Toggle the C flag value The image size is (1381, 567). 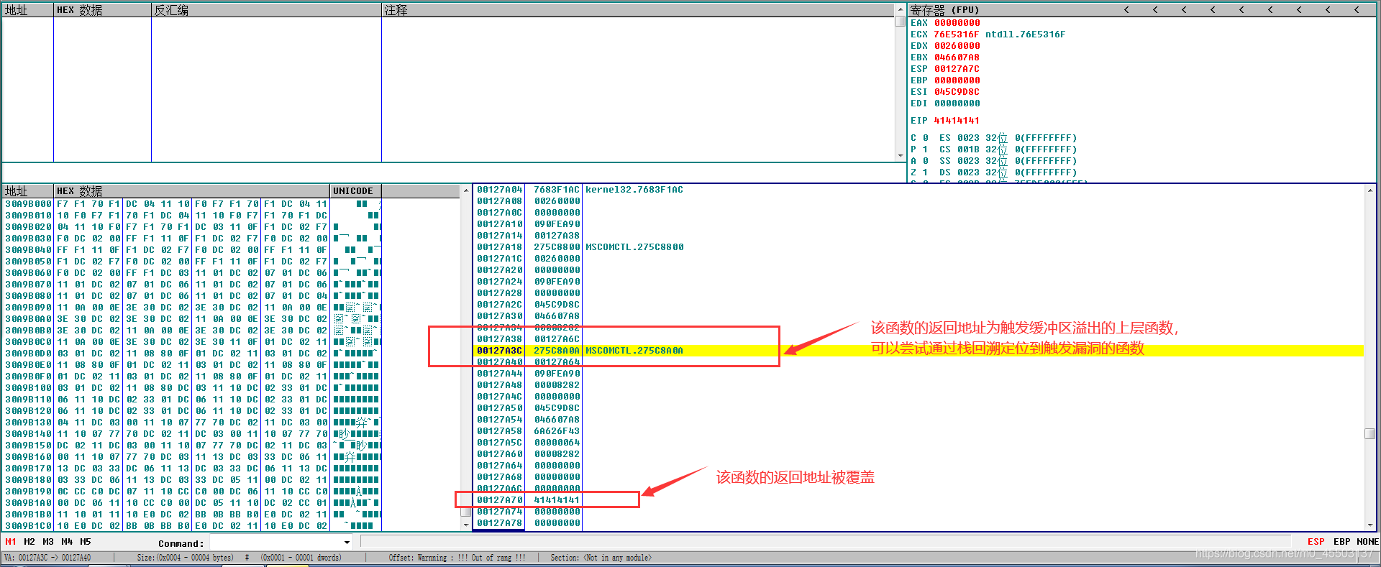(926, 138)
